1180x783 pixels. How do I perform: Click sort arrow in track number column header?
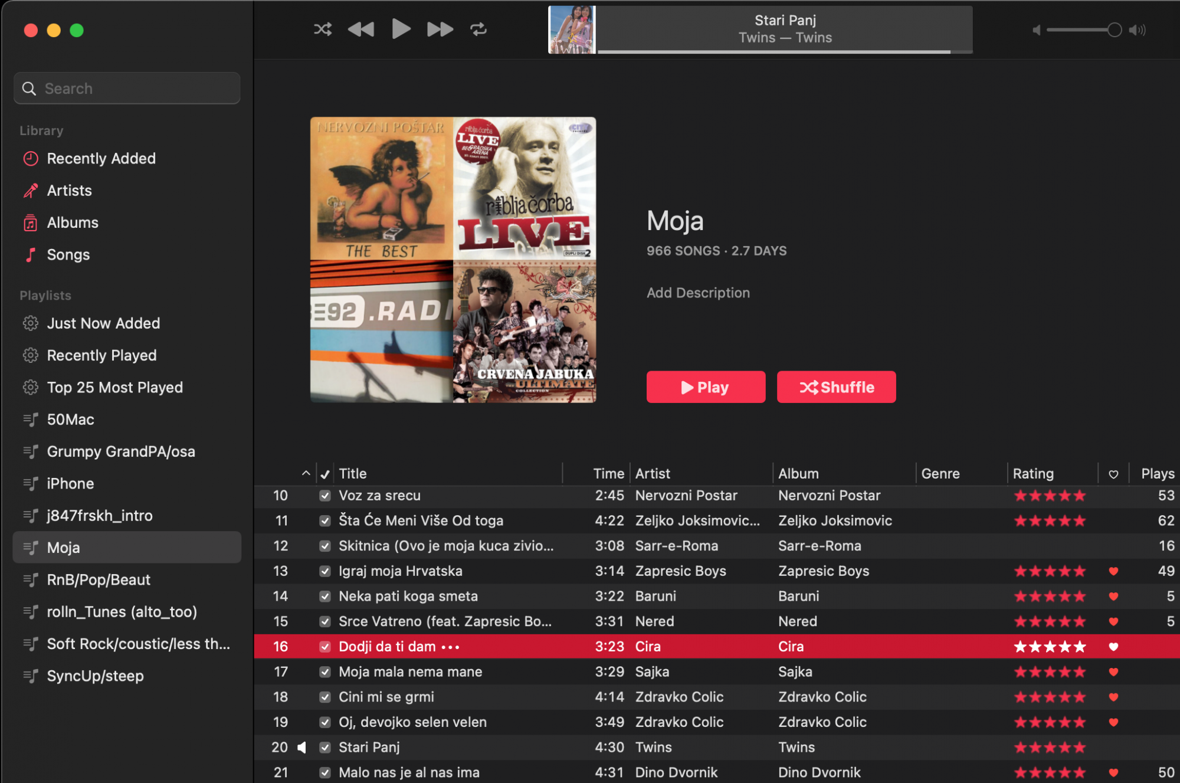pos(306,473)
